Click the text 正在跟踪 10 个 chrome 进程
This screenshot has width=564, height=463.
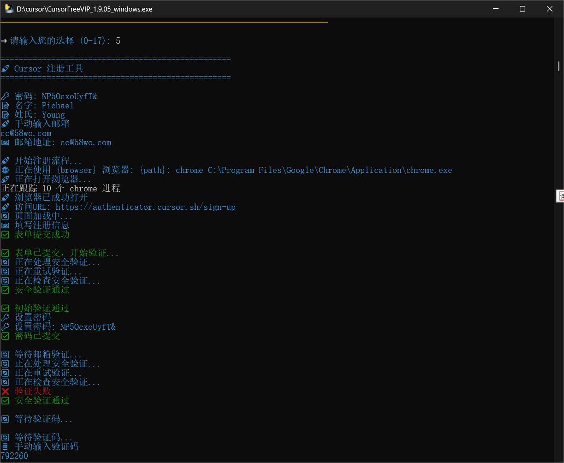point(60,189)
